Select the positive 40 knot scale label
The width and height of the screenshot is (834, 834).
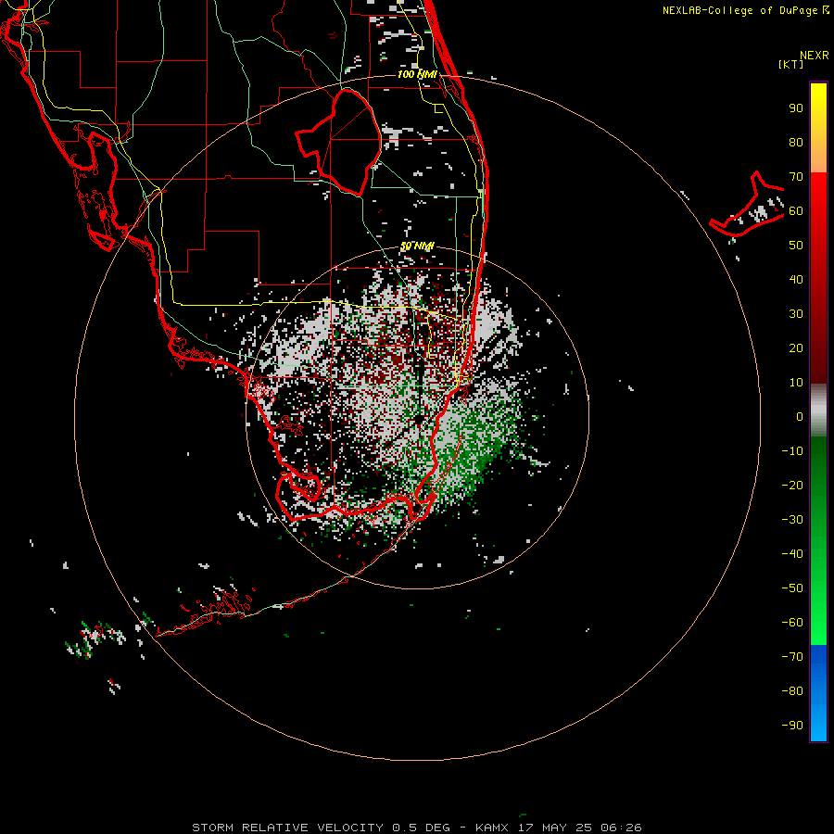point(796,279)
